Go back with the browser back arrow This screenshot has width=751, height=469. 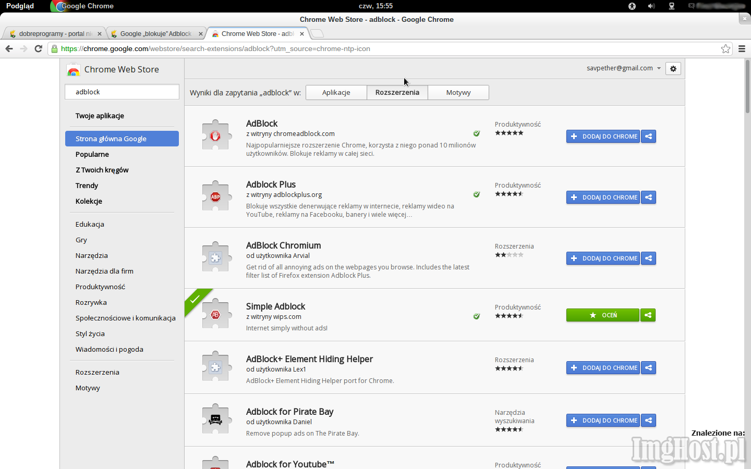pos(9,48)
